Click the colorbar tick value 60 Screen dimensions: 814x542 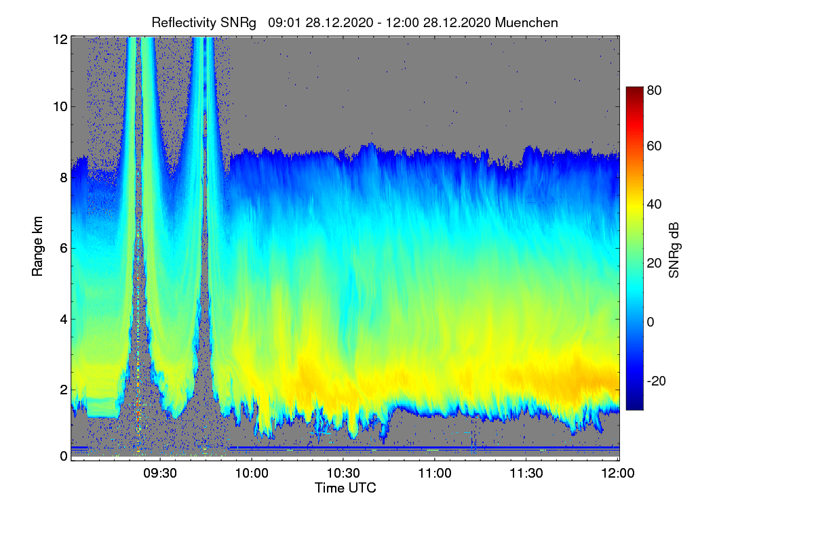pos(655,146)
